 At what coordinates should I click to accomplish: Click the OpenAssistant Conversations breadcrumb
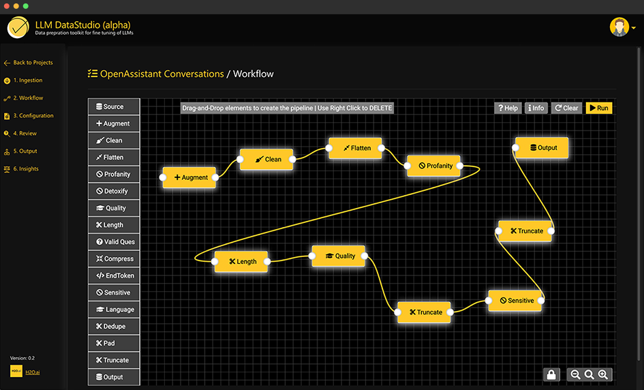click(x=162, y=74)
